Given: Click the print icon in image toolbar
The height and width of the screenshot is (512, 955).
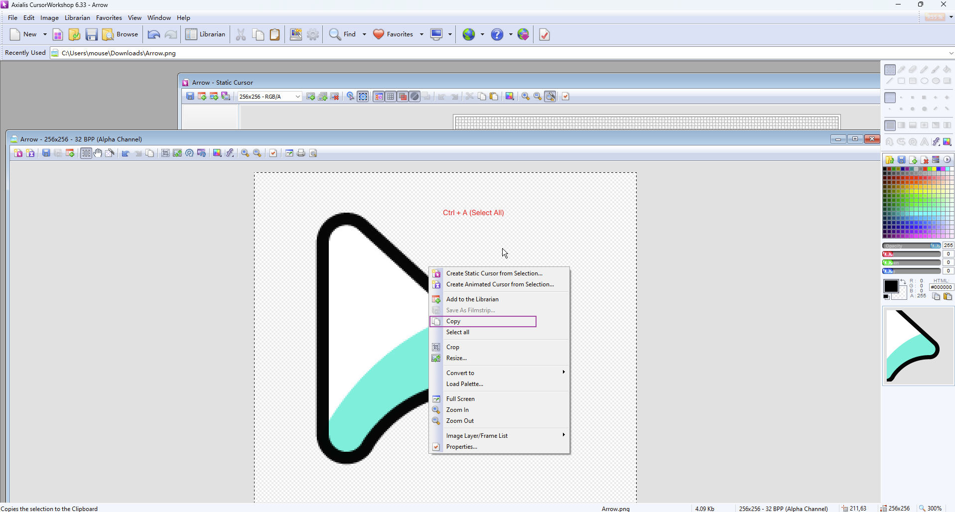Looking at the screenshot, I should [301, 153].
